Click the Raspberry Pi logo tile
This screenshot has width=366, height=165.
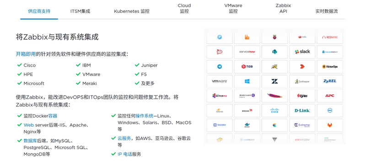coord(274,37)
